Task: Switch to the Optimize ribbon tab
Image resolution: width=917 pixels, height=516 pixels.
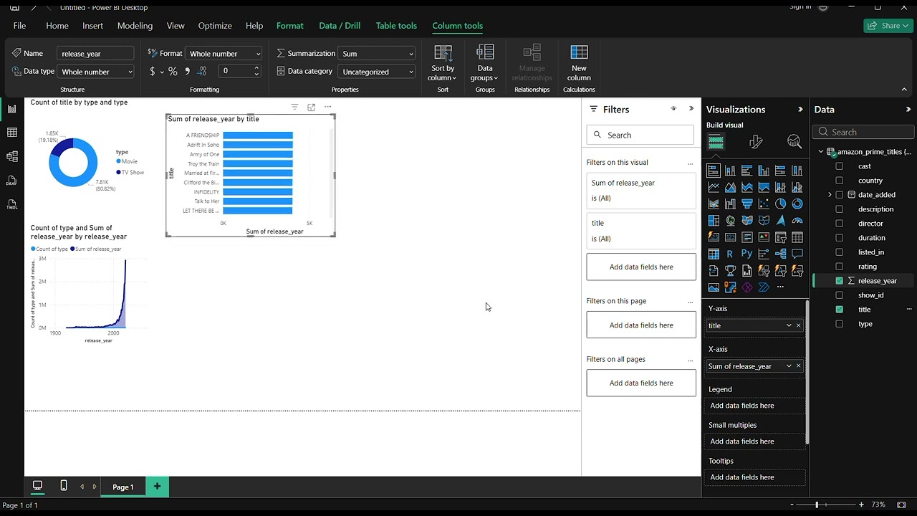Action: click(215, 26)
